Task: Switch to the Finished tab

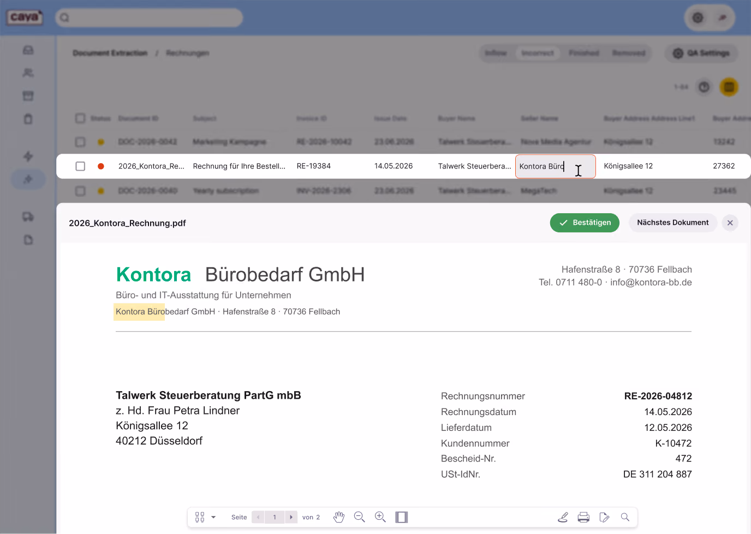Action: click(x=584, y=53)
